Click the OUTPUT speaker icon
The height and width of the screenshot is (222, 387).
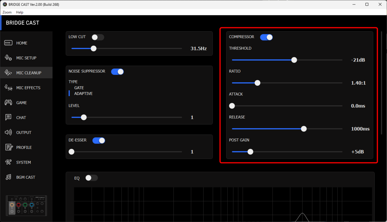(x=8, y=132)
